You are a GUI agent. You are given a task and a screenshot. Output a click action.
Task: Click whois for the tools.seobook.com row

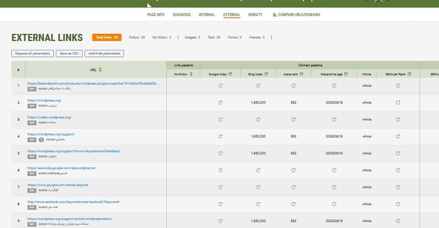(367, 204)
